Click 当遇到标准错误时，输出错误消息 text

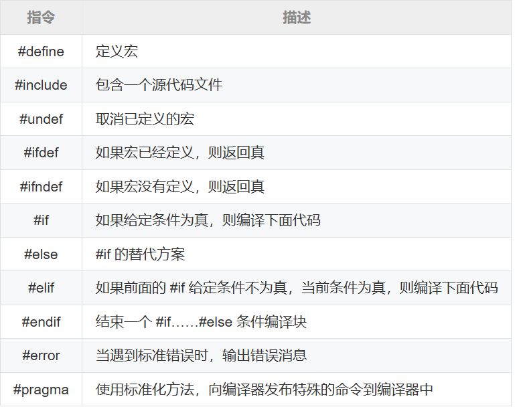point(202,356)
